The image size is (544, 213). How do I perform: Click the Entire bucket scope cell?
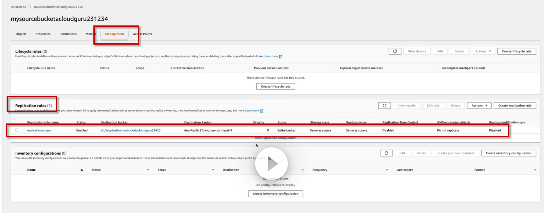pyautogui.click(x=286, y=130)
